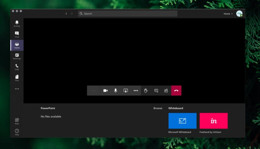Click the 'Freehand by InVision' caption
This screenshot has width=260, height=149.
[210, 132]
